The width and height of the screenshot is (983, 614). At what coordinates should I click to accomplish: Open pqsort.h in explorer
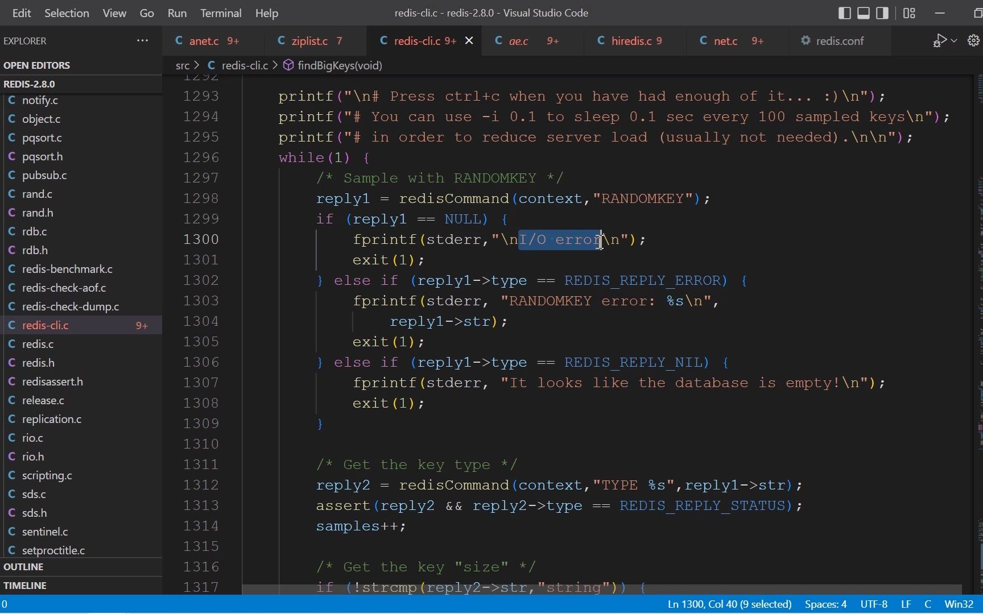[x=81, y=156]
